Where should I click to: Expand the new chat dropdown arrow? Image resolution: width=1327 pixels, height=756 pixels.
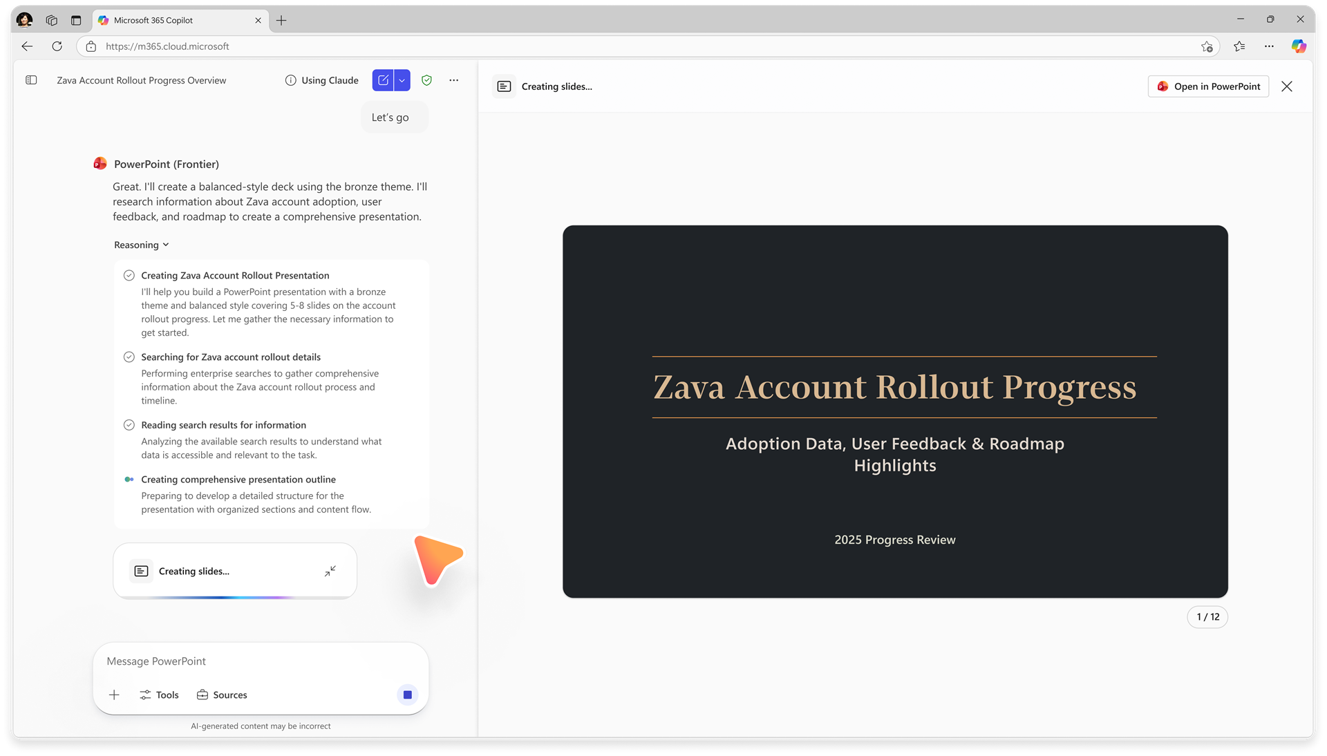[402, 80]
